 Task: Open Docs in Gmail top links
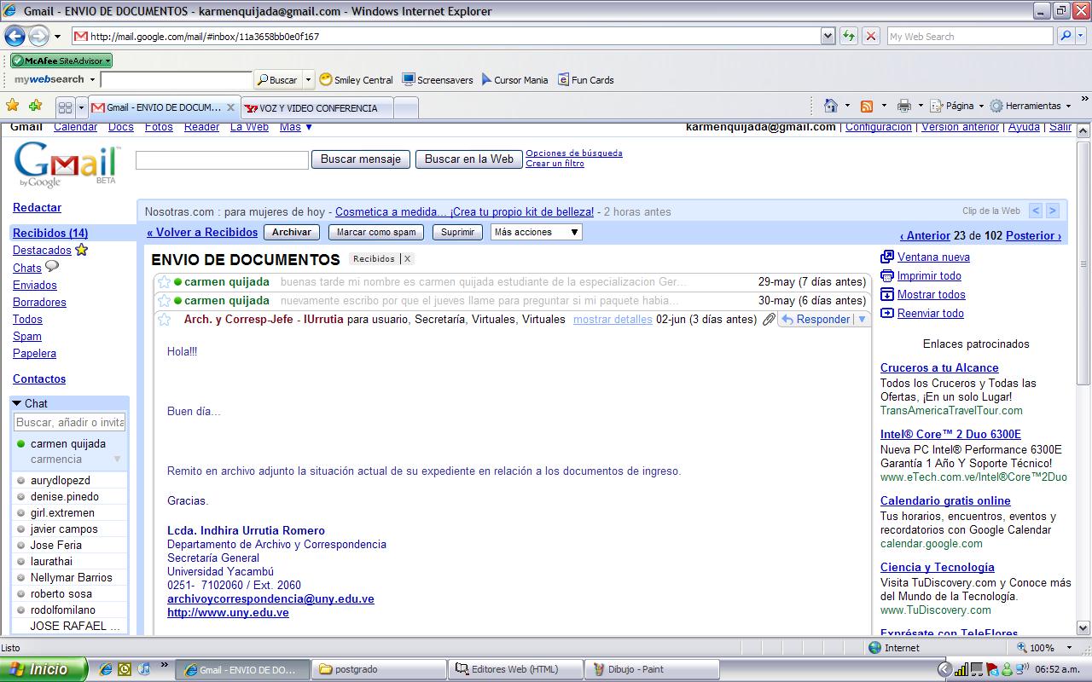point(121,127)
